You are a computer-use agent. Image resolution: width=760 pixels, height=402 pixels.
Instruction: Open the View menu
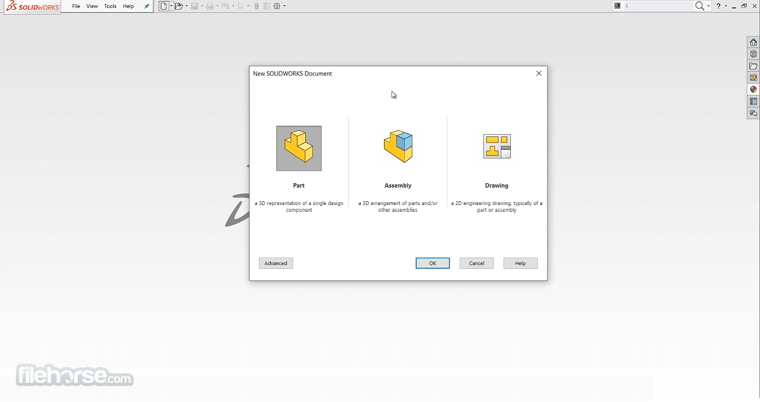[x=92, y=6]
